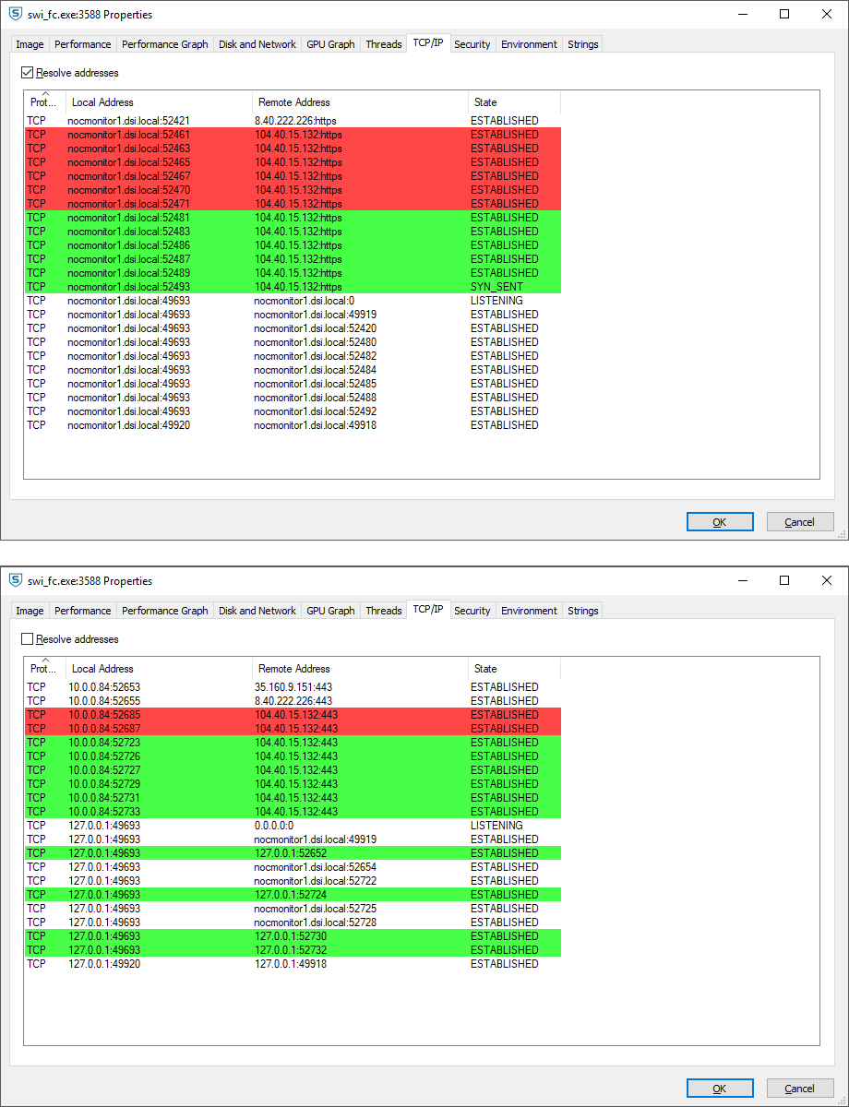Open Strings tab in the lower window
The width and height of the screenshot is (849, 1107).
(583, 611)
